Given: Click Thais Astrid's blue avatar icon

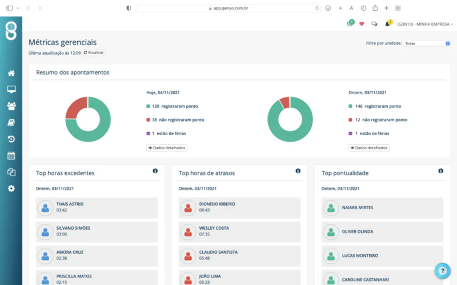Looking at the screenshot, I should tap(45, 207).
